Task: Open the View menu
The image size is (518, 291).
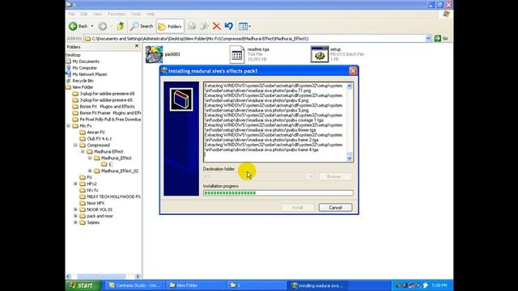Action: 98,14
